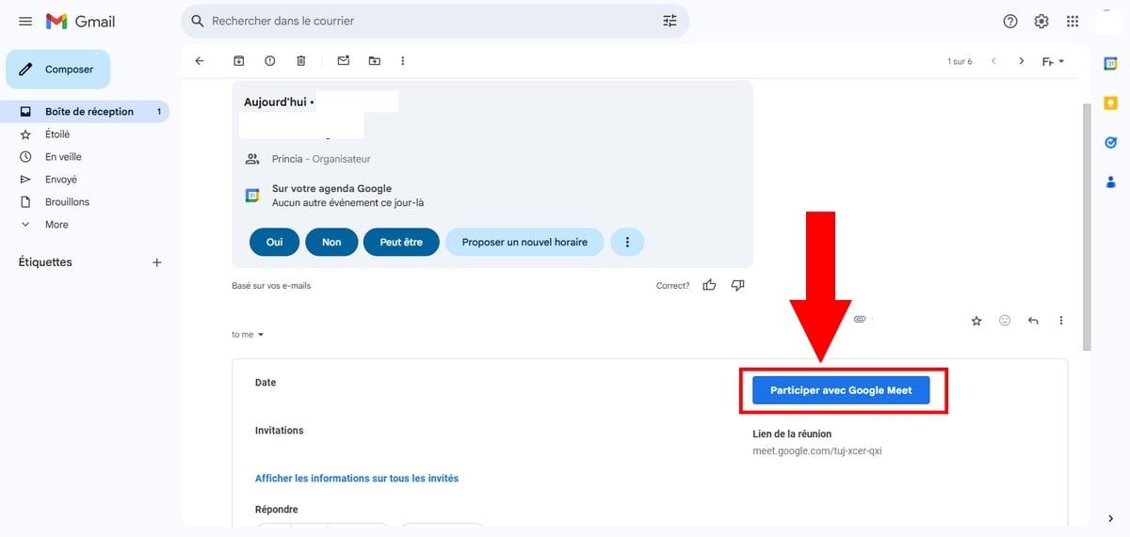Mark the email as unread
The height and width of the screenshot is (537, 1130).
(344, 61)
